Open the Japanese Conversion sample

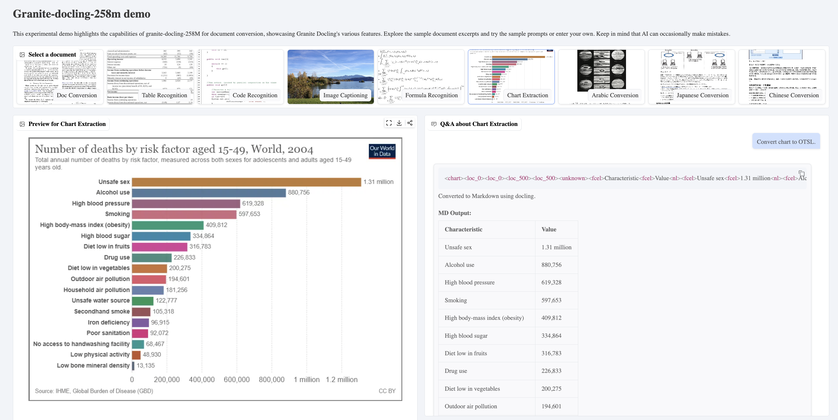tap(691, 77)
